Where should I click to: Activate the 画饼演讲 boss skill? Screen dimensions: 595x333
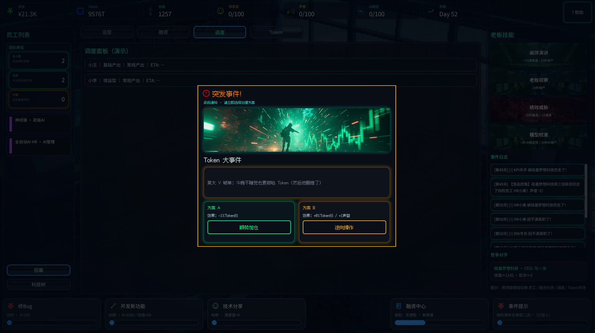click(539, 55)
